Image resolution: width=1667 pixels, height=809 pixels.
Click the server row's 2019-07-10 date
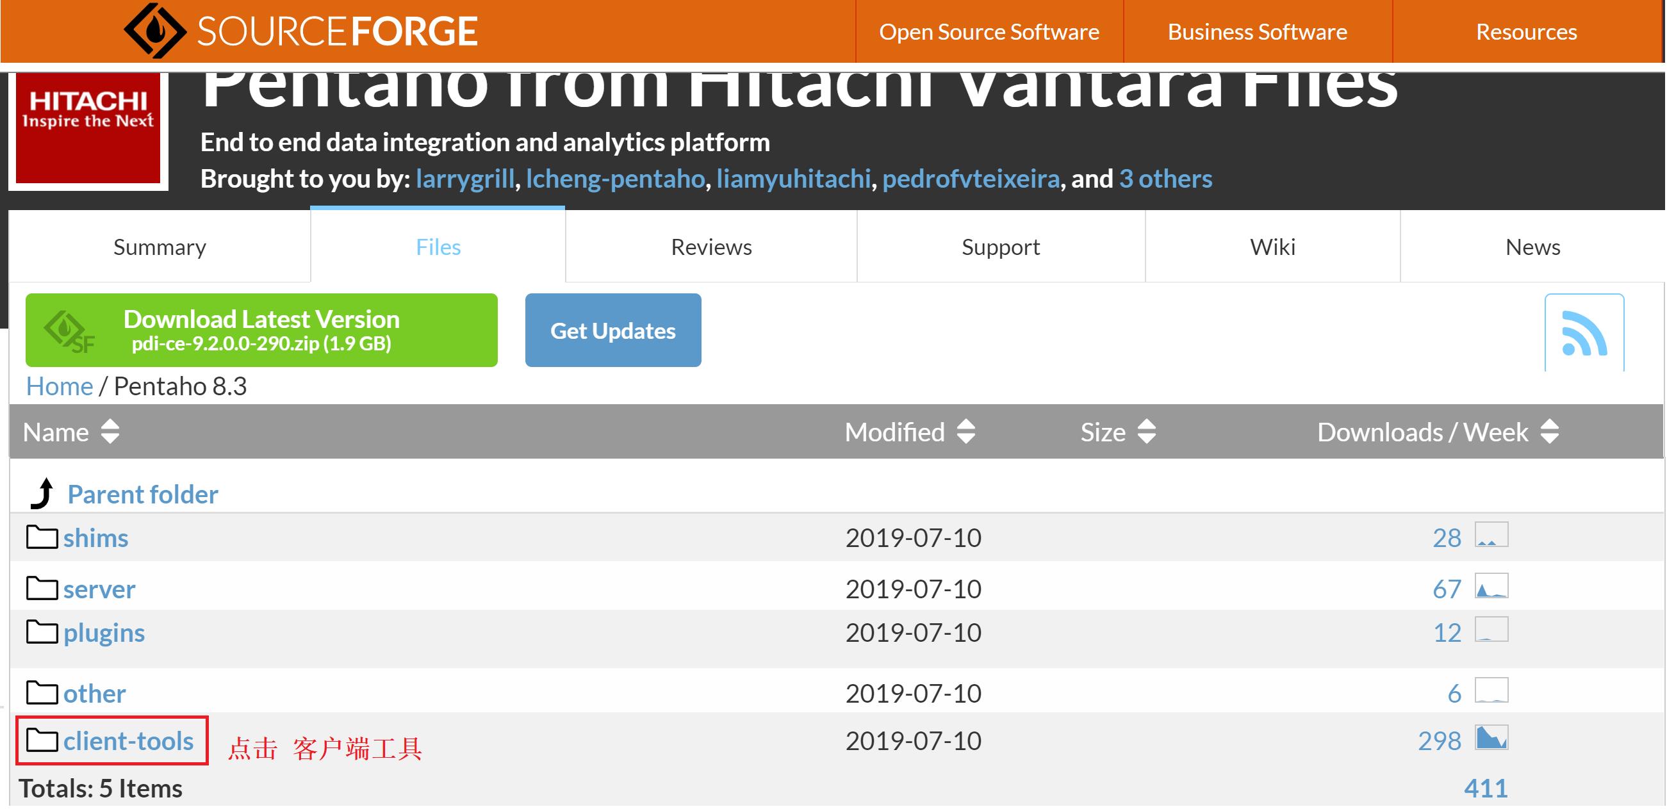click(x=913, y=589)
